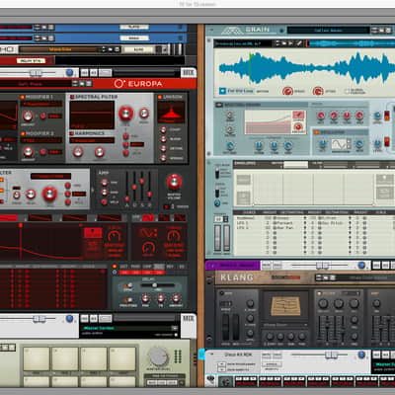
Task: Click the Delay feedback knob
Action: coord(161,298)
